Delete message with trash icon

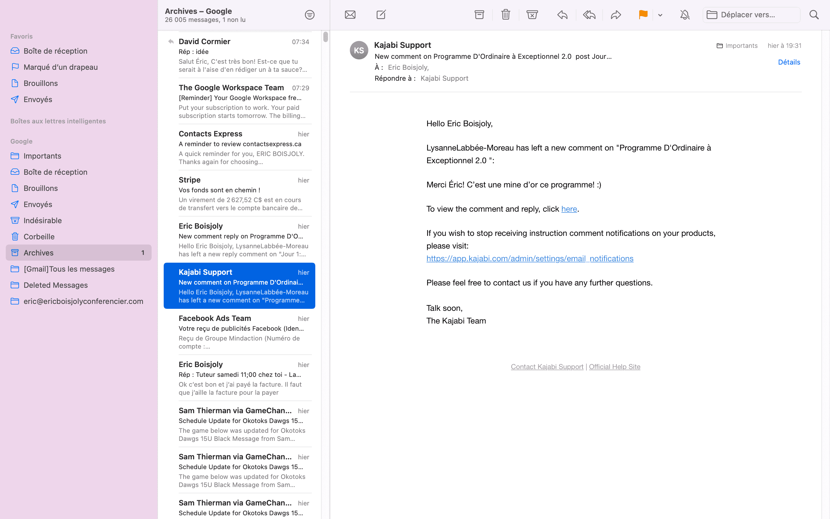[x=505, y=15]
